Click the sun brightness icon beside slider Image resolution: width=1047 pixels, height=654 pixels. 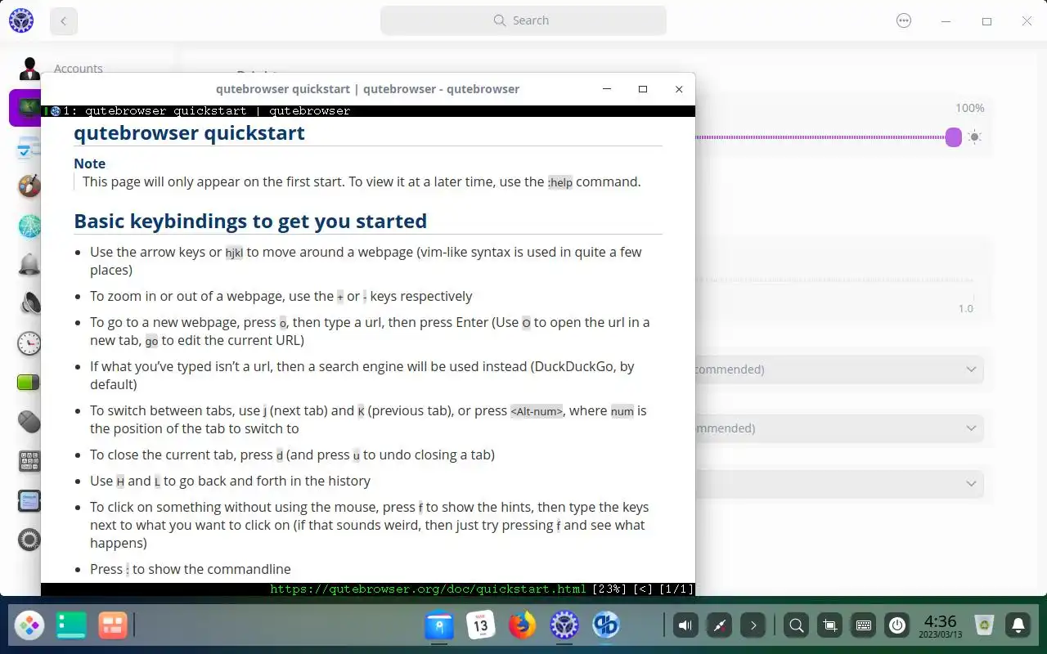coord(974,137)
